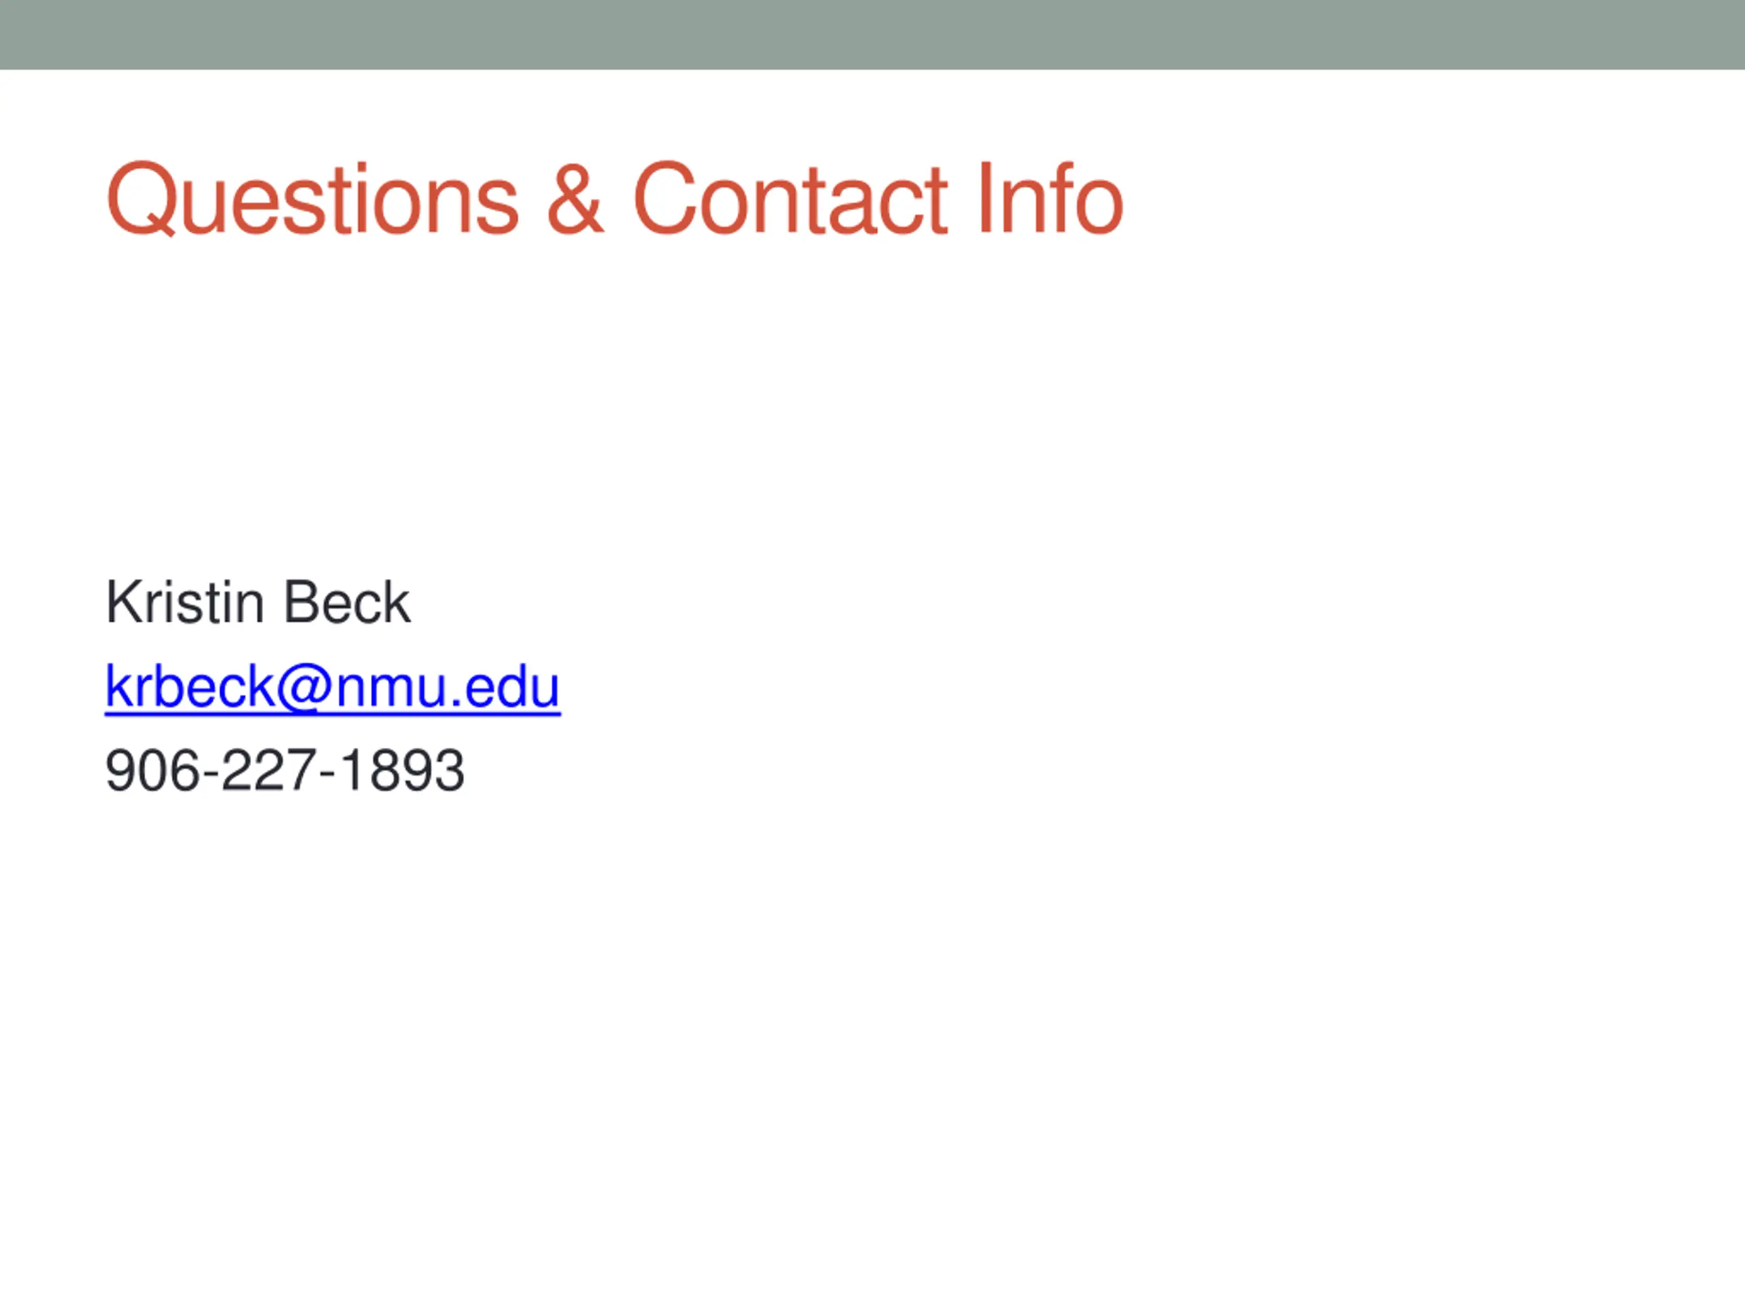Click the word "Questions" in the title
The width and height of the screenshot is (1745, 1309).
[x=313, y=199]
